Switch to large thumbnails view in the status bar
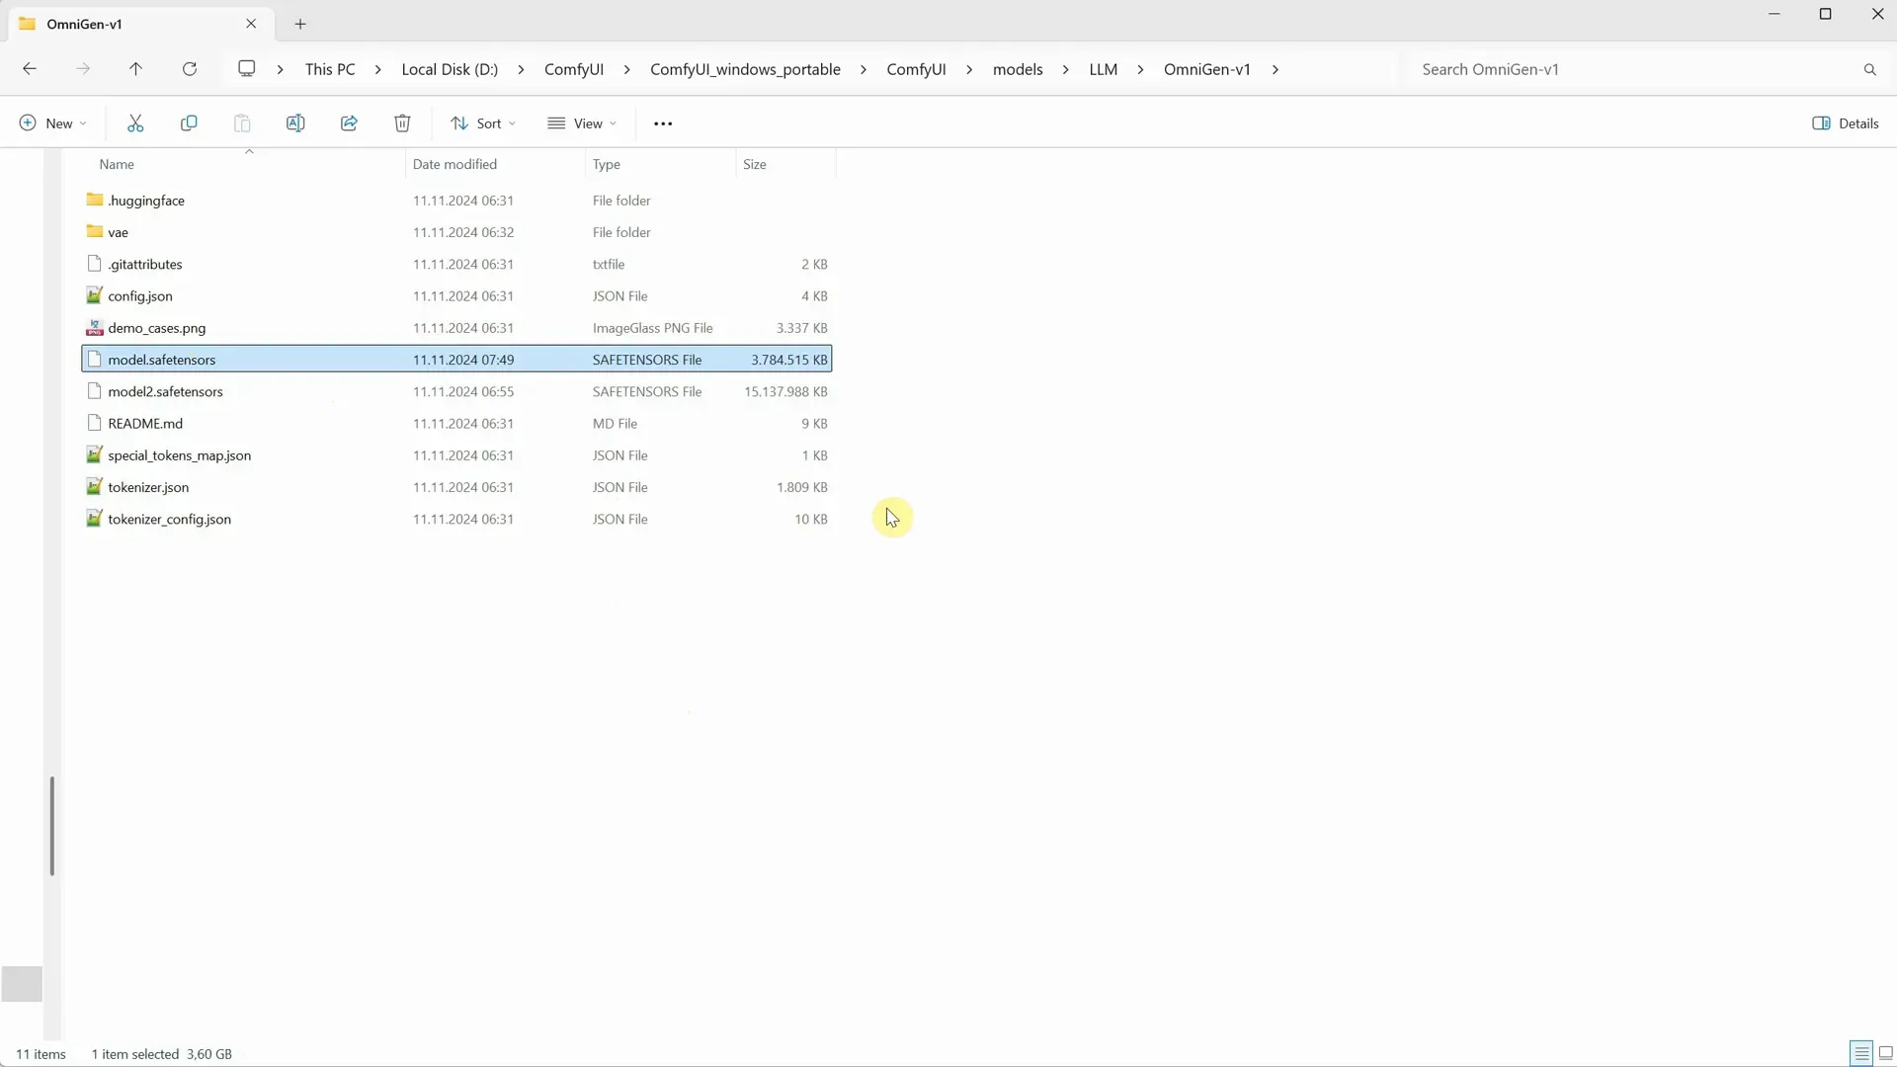 point(1886,1053)
